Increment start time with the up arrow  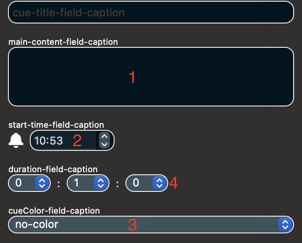click(104, 136)
